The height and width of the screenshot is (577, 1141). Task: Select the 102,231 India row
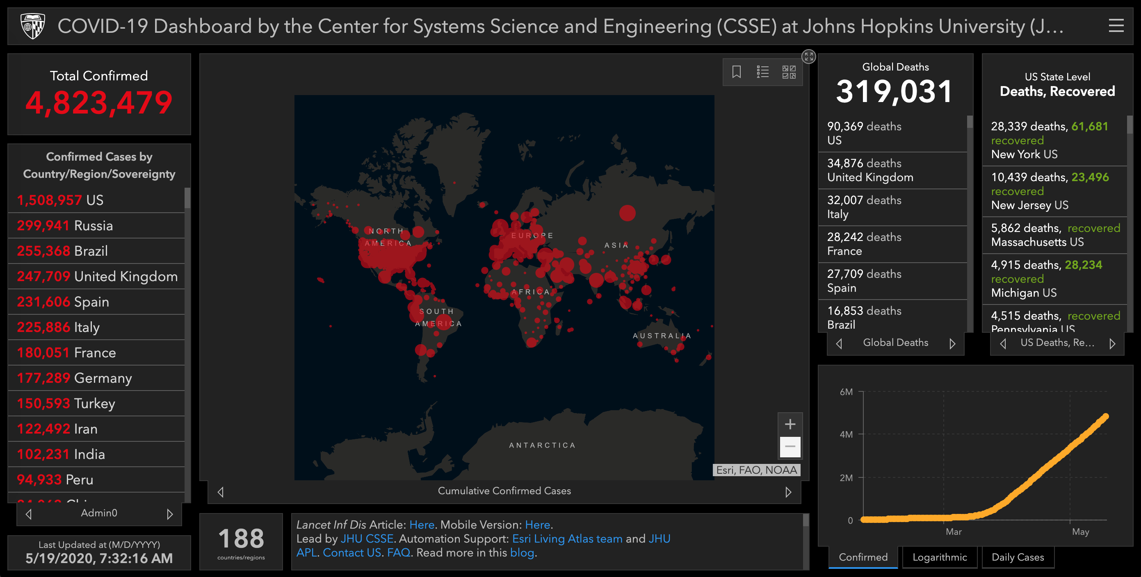pos(96,454)
